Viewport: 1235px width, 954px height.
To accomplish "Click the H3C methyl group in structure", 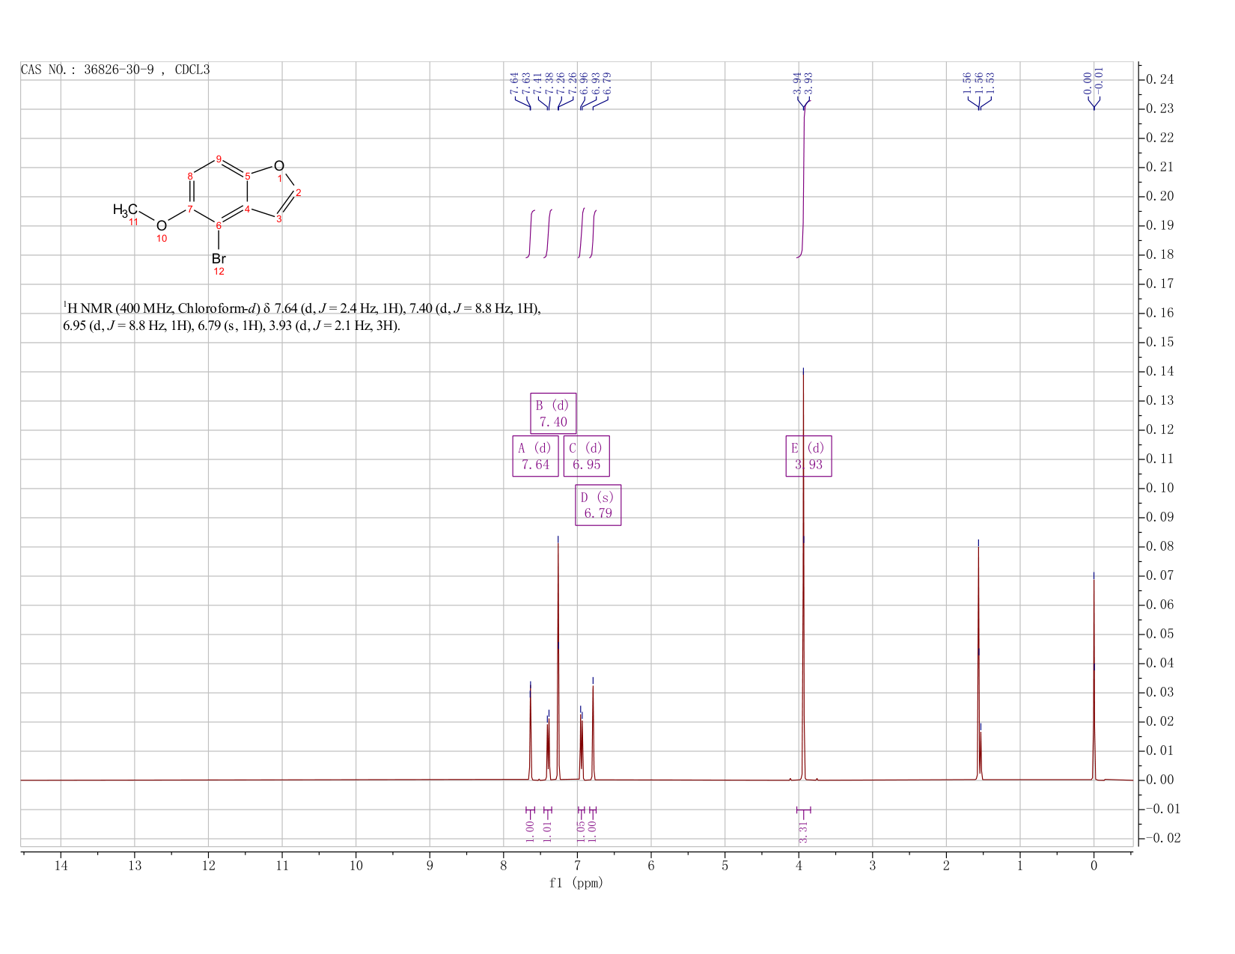I will pyautogui.click(x=126, y=210).
